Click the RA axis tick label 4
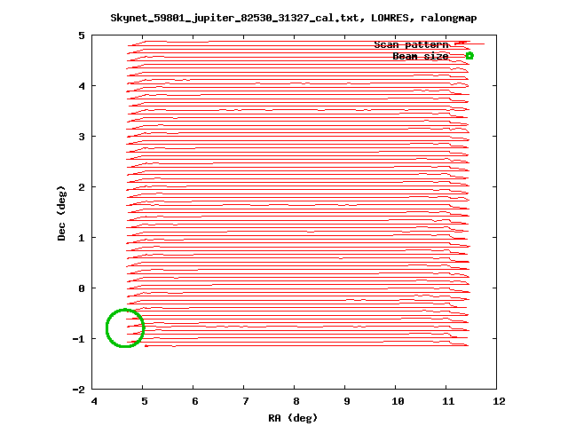The width and height of the screenshot is (568, 426). click(94, 401)
